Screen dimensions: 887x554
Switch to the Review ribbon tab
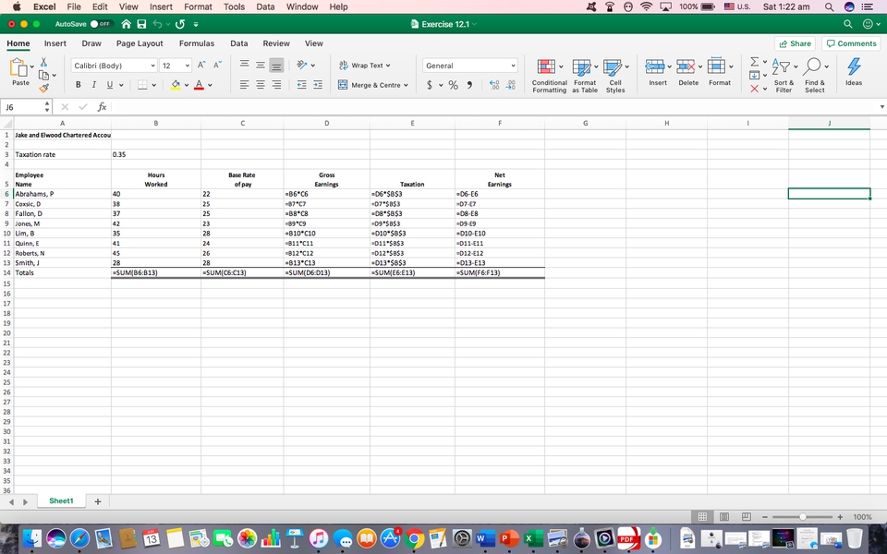pos(276,43)
